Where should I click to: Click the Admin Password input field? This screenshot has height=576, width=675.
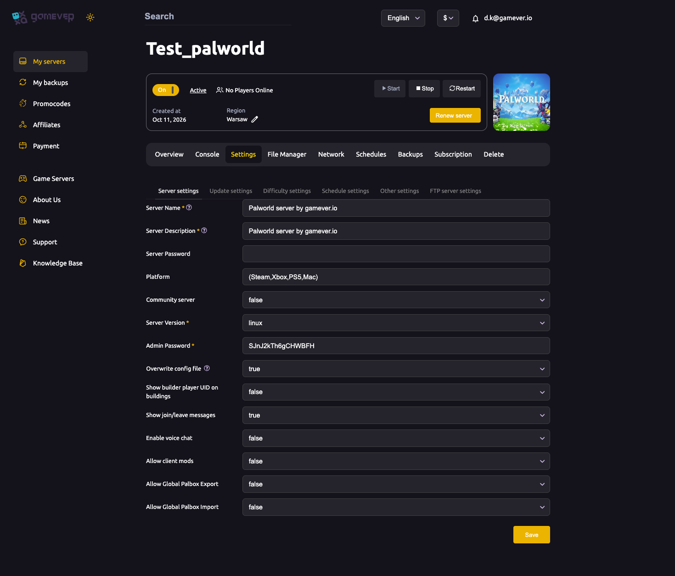click(396, 346)
